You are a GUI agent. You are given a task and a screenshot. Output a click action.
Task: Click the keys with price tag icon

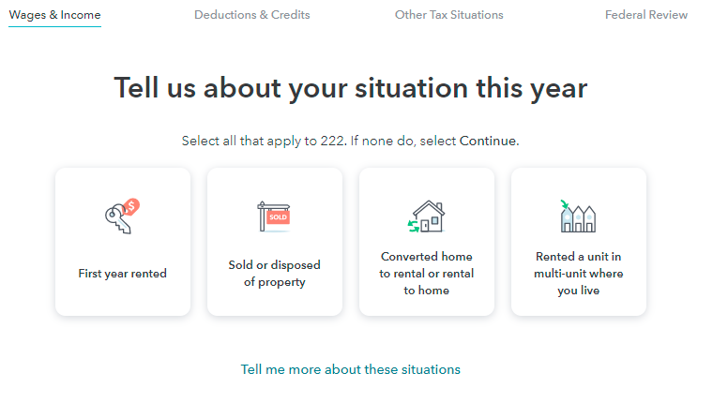click(122, 216)
